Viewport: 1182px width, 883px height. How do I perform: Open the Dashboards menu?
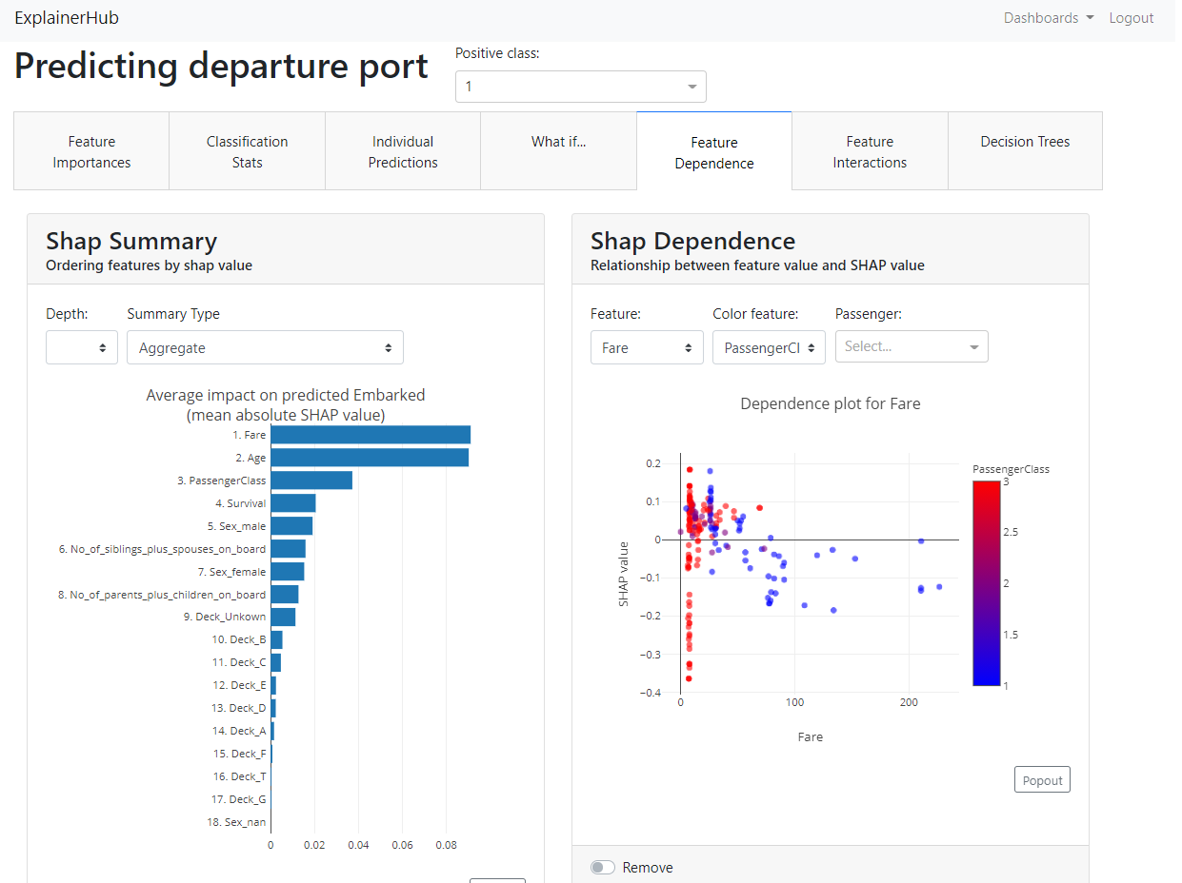pos(1048,18)
